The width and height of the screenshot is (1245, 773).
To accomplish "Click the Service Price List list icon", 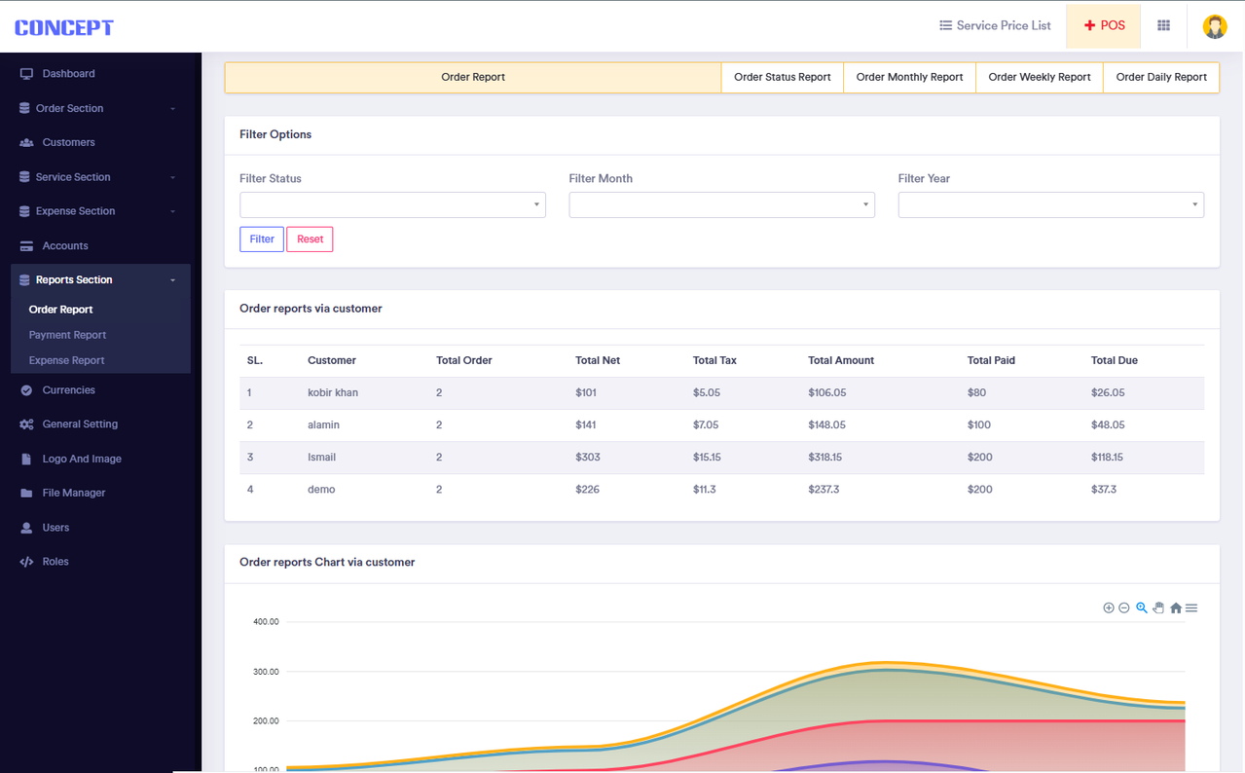I will point(945,25).
